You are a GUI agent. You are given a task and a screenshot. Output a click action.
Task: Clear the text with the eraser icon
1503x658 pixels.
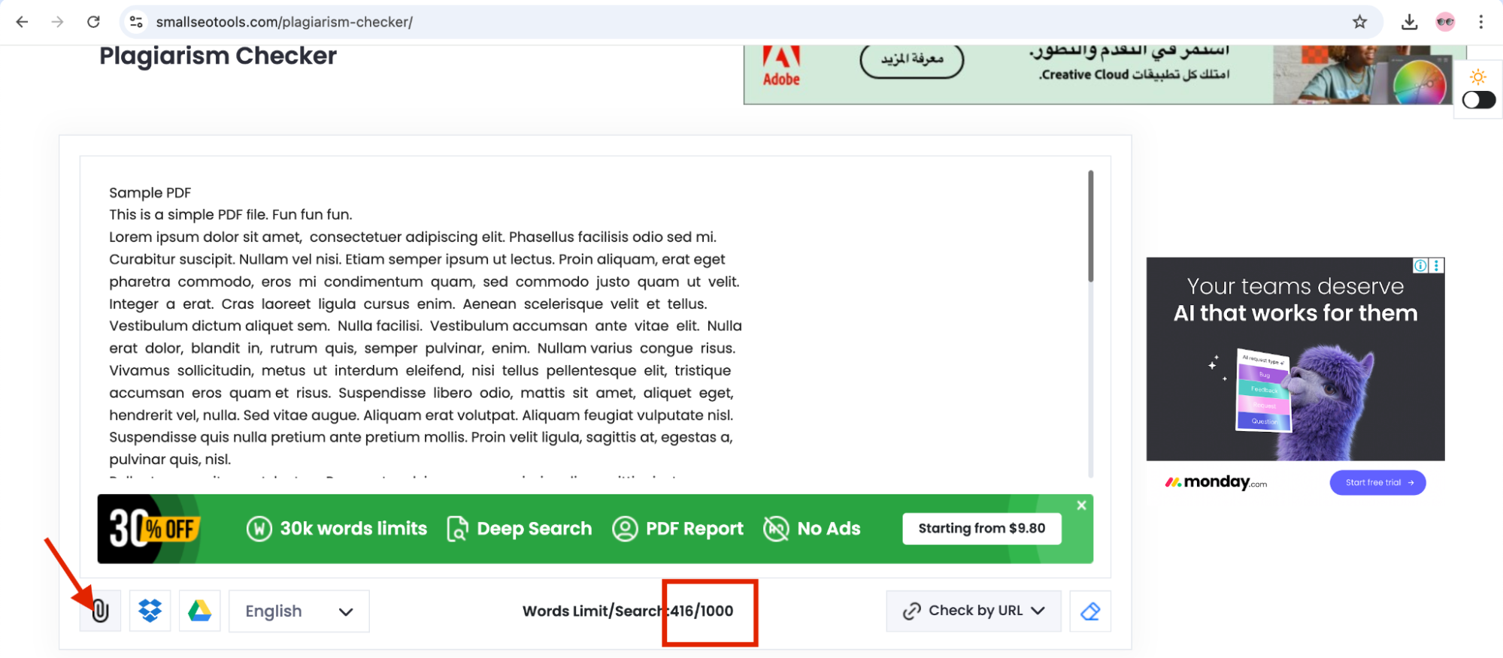(x=1090, y=611)
